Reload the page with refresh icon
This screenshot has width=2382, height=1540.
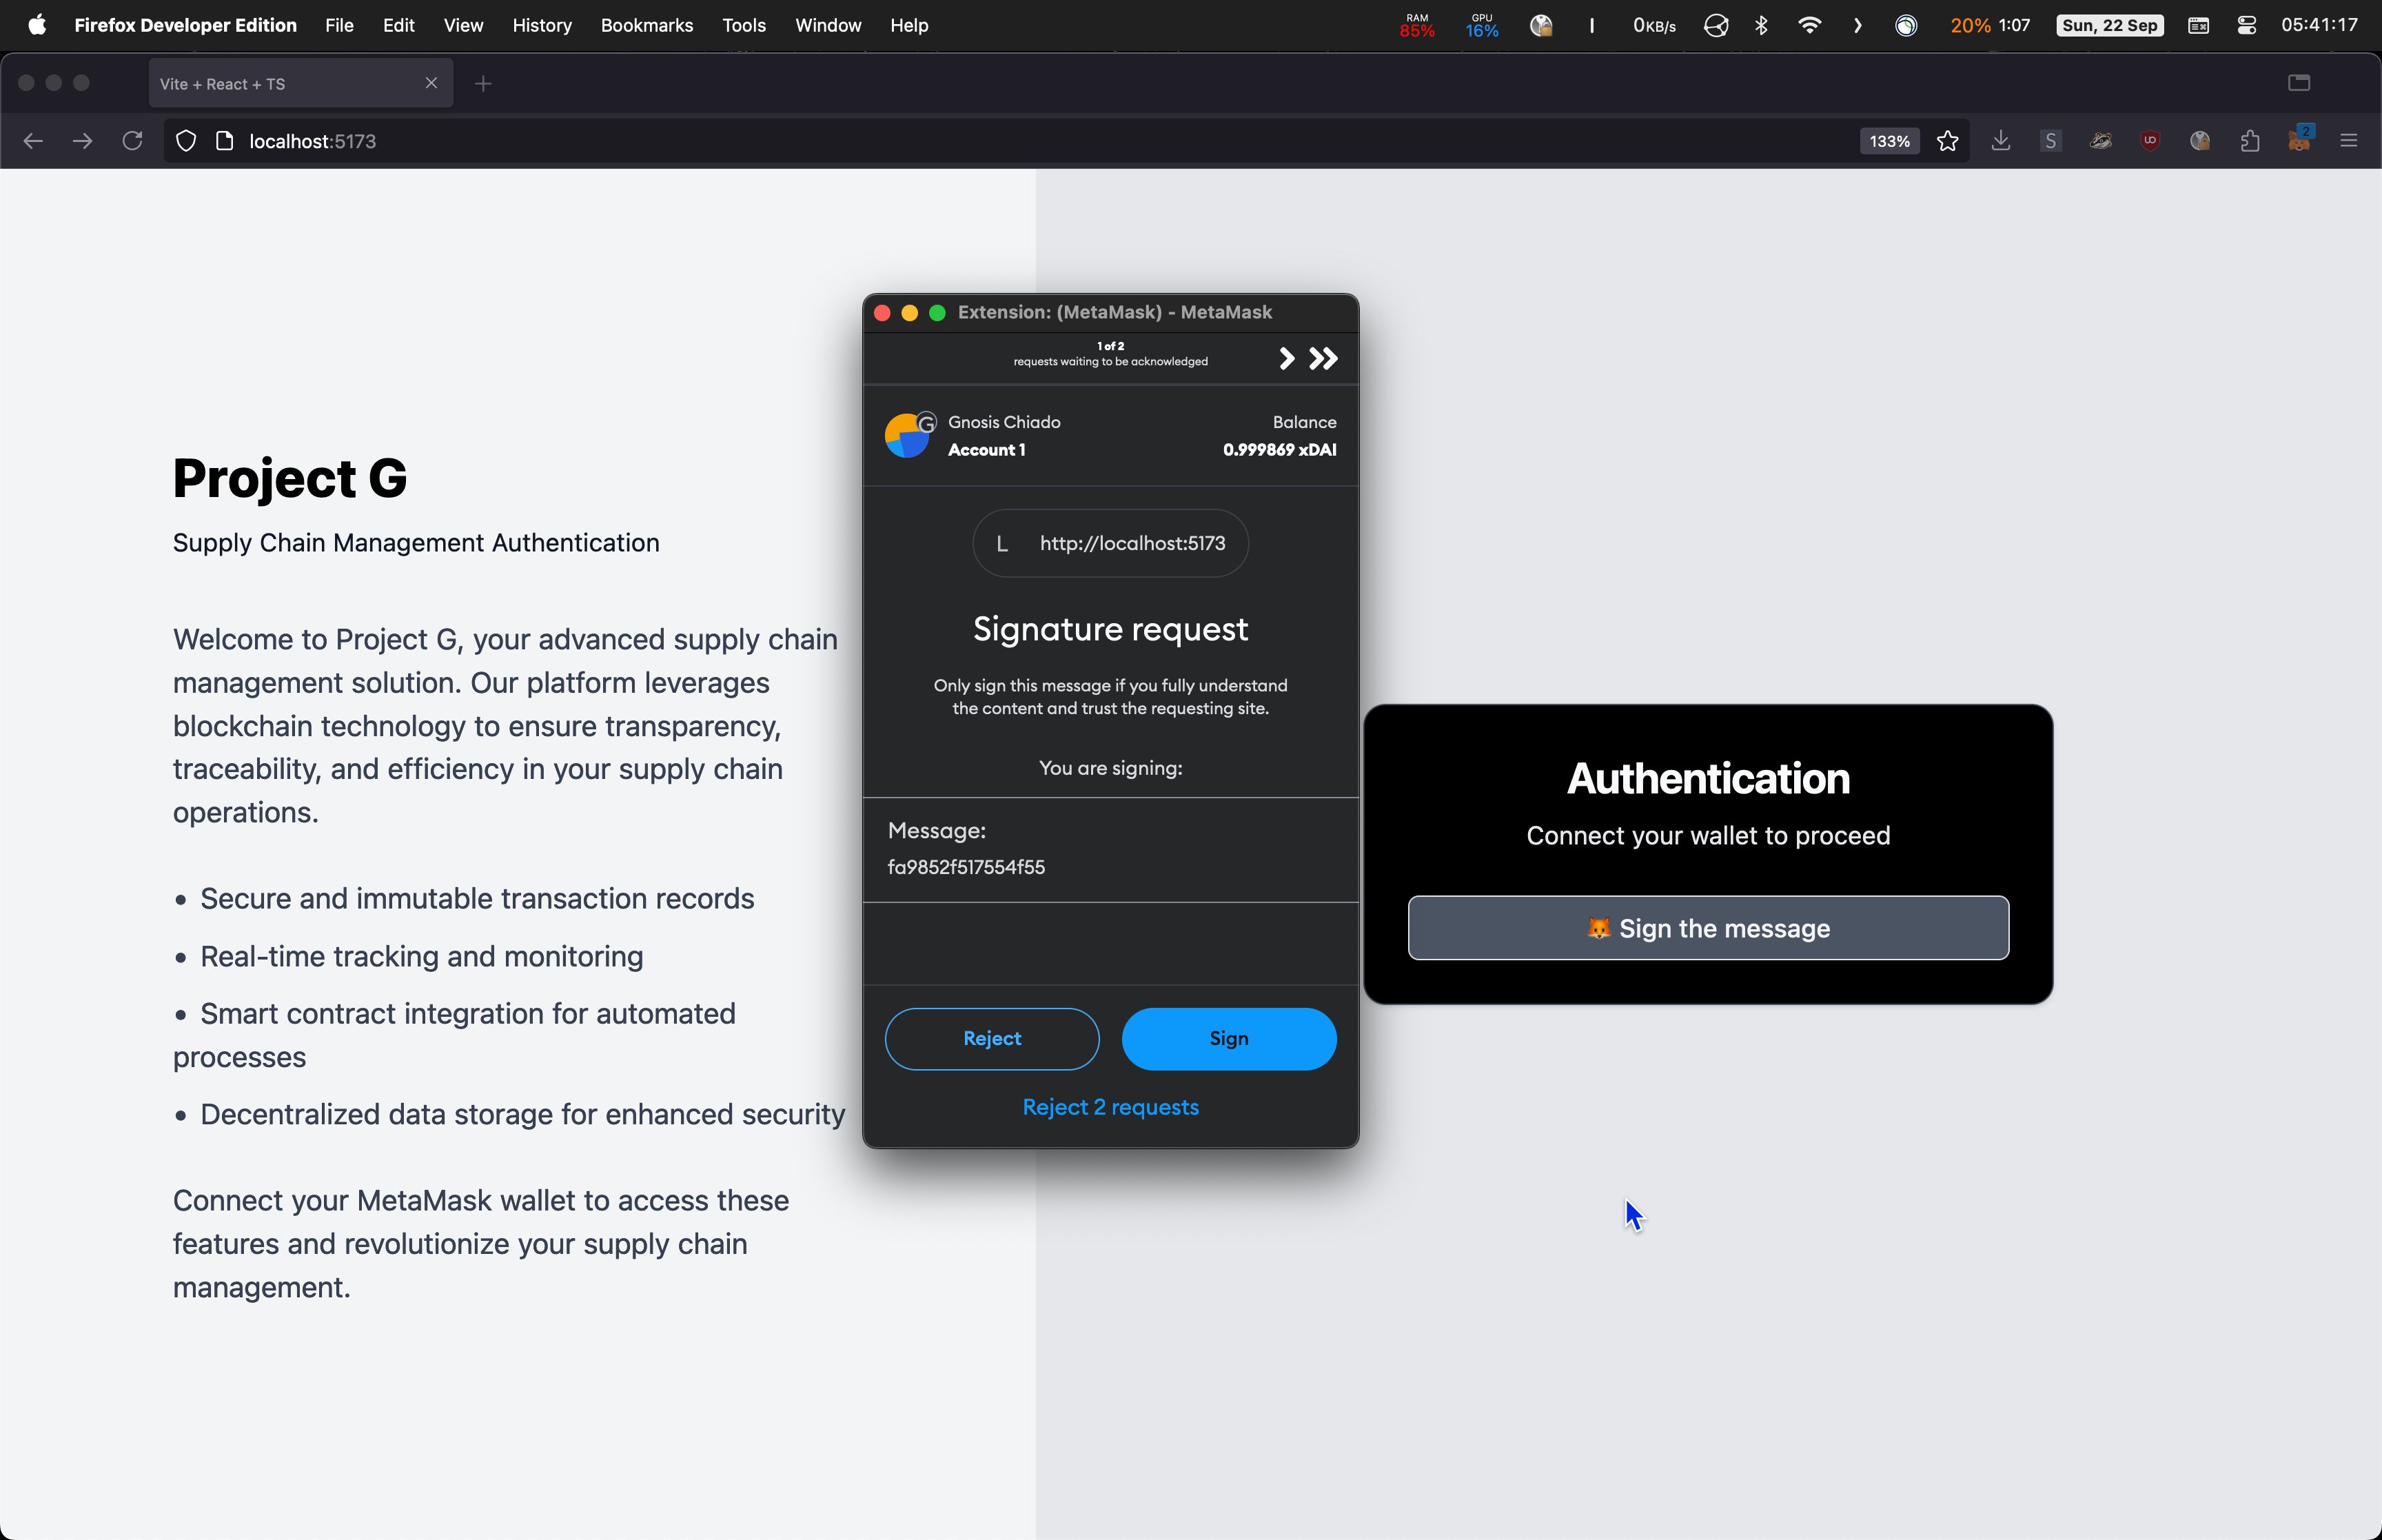coord(132,141)
